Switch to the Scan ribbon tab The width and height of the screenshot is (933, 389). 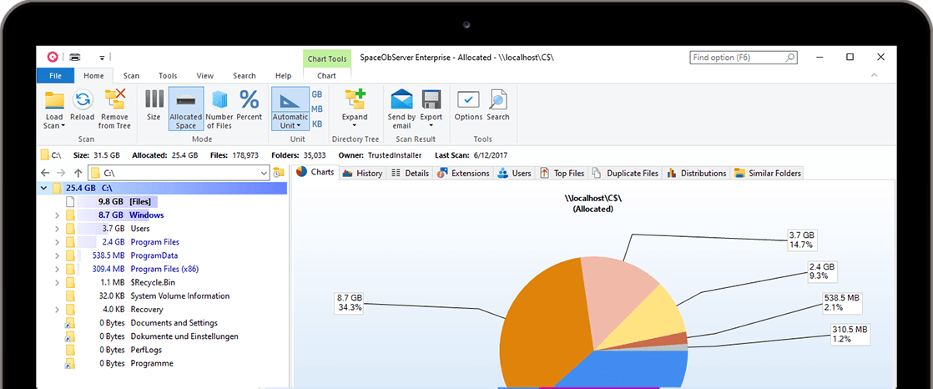click(x=132, y=75)
